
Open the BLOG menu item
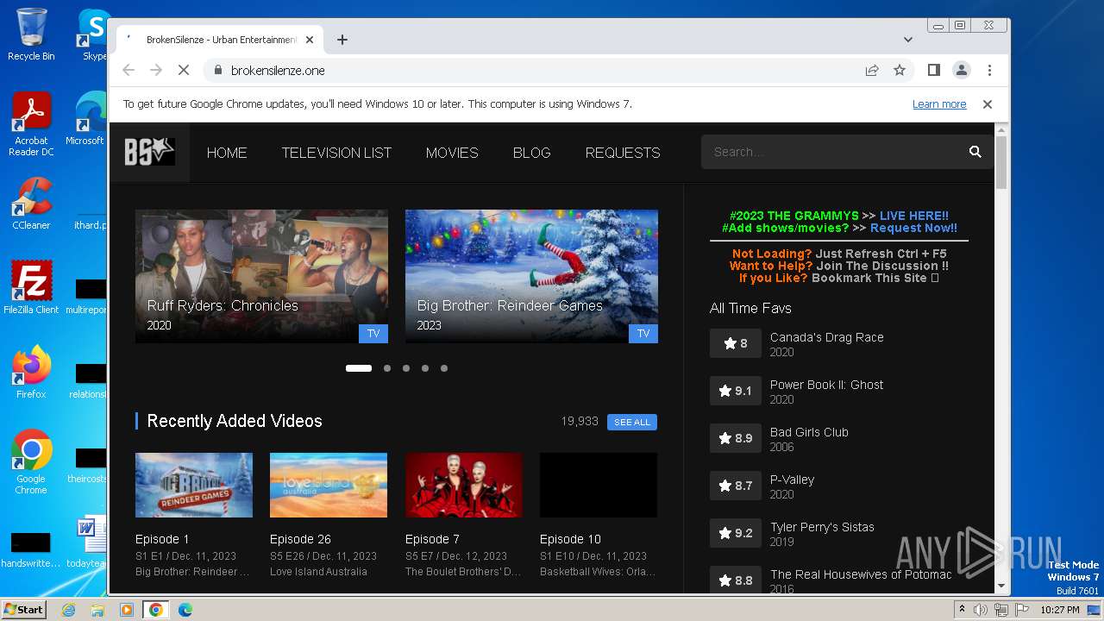531,153
